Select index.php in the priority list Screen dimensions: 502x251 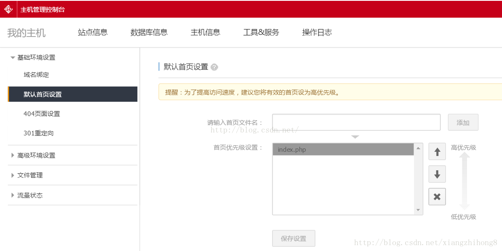point(343,150)
